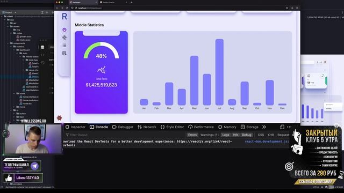Click the May bar in chart
344x193 pixels.
point(194,80)
